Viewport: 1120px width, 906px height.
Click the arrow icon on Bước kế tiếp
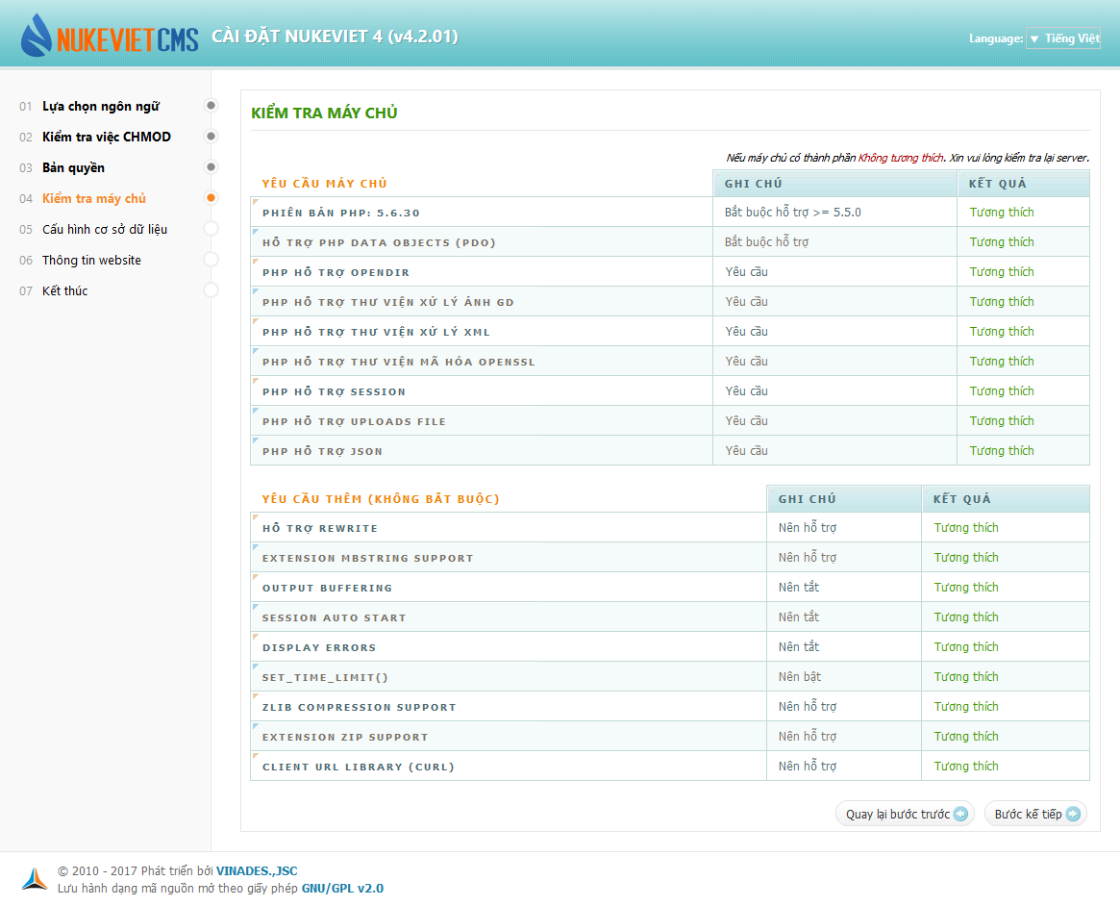coord(1073,814)
